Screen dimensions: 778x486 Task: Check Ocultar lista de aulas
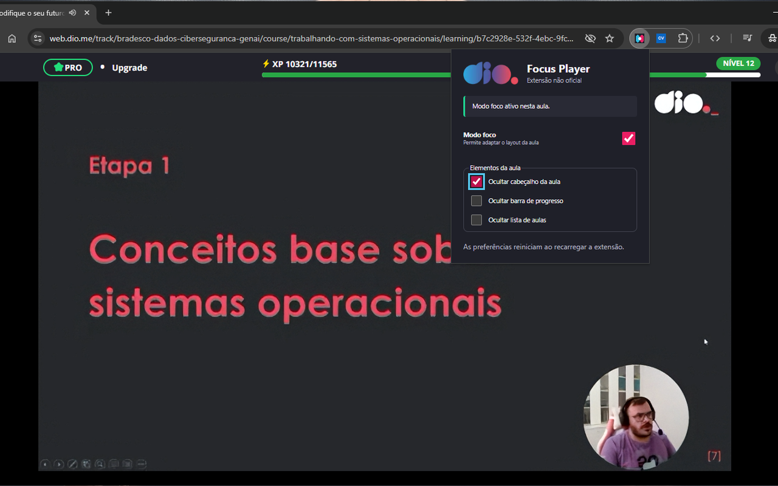(x=477, y=220)
